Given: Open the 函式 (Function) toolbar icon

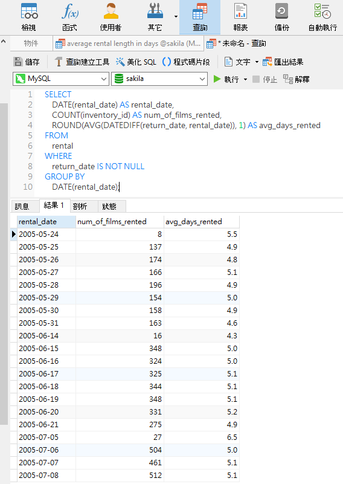Looking at the screenshot, I should click(x=69, y=17).
